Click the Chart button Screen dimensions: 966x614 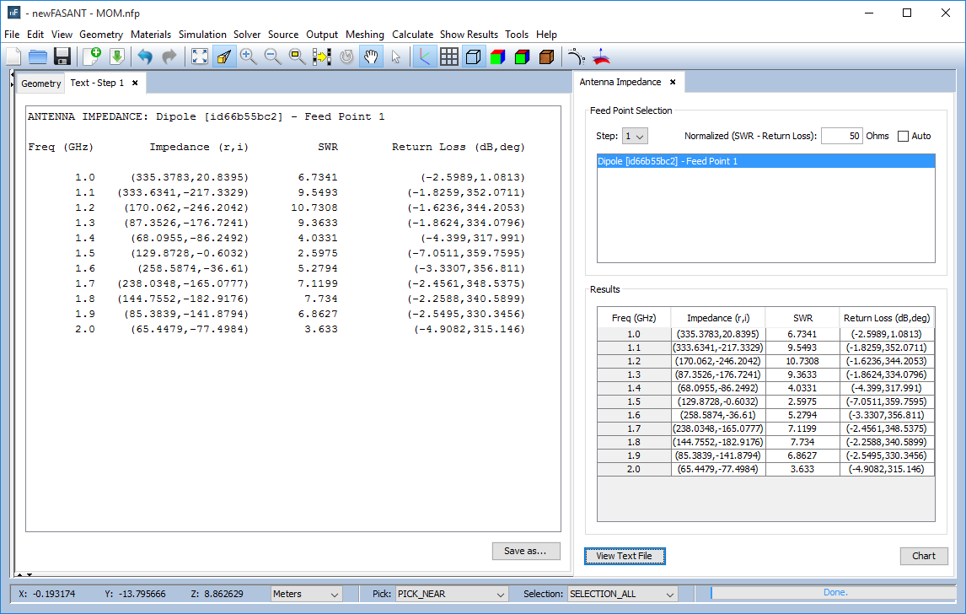coord(923,556)
